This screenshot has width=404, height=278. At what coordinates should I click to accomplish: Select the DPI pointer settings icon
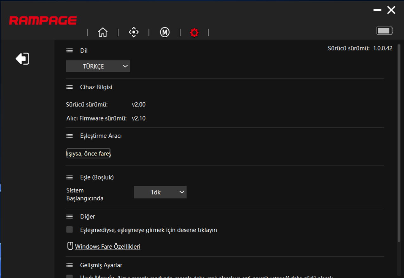coord(134,32)
